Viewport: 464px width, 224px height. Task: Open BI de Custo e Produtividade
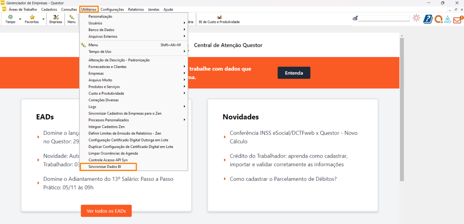(219, 20)
